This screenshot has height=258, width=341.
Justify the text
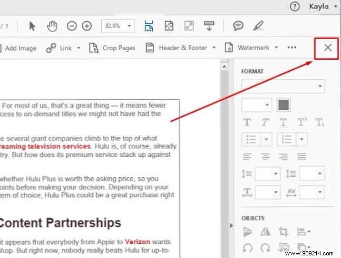pyautogui.click(x=301, y=156)
